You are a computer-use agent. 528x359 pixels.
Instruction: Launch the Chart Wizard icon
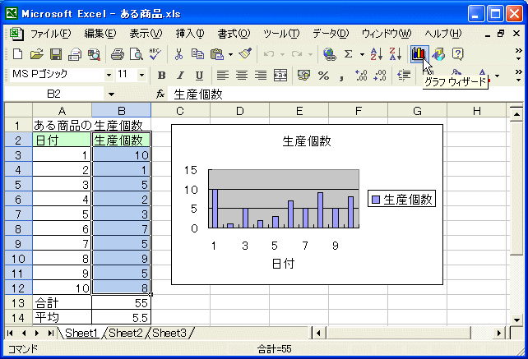pyautogui.click(x=419, y=54)
